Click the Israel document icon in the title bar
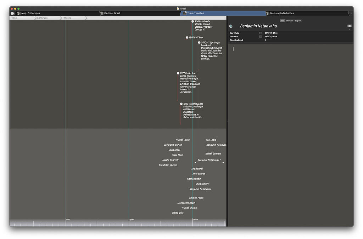The height and width of the screenshot is (239, 363). (x=178, y=9)
